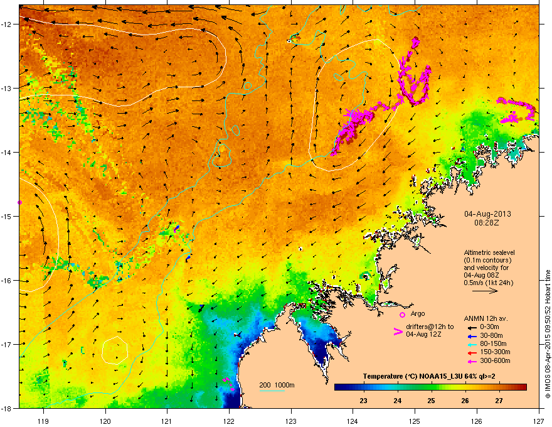
Task: Click the '0.5m/s (1kt 24h)' text
Action: click(x=488, y=283)
